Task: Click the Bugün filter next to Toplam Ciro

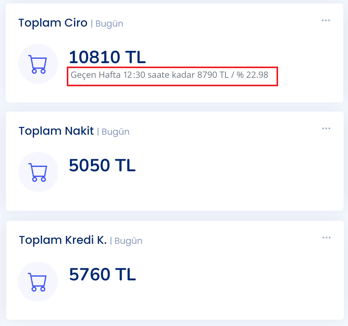Action: click(x=109, y=24)
